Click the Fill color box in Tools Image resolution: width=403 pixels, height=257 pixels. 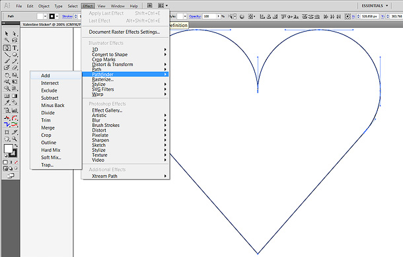(8, 149)
